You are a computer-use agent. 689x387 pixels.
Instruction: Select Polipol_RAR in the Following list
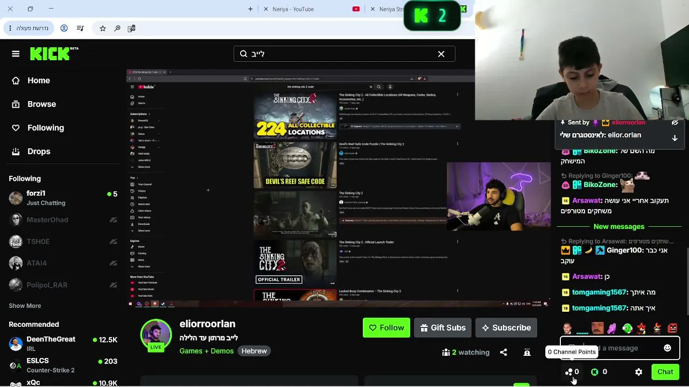click(x=63, y=285)
